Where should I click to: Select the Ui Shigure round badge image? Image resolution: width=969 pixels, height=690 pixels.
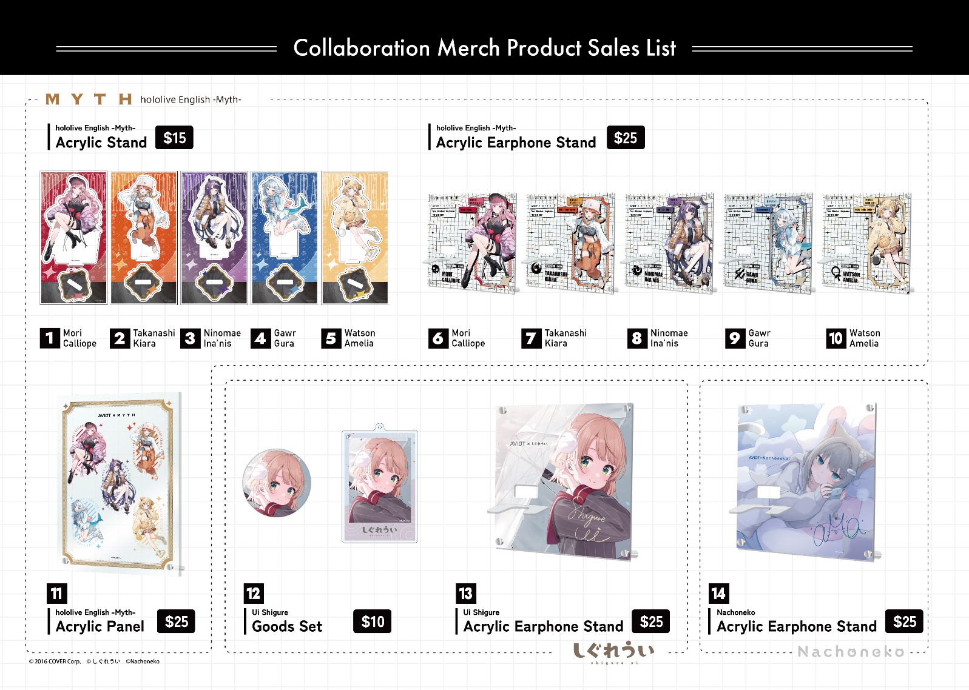click(x=277, y=483)
